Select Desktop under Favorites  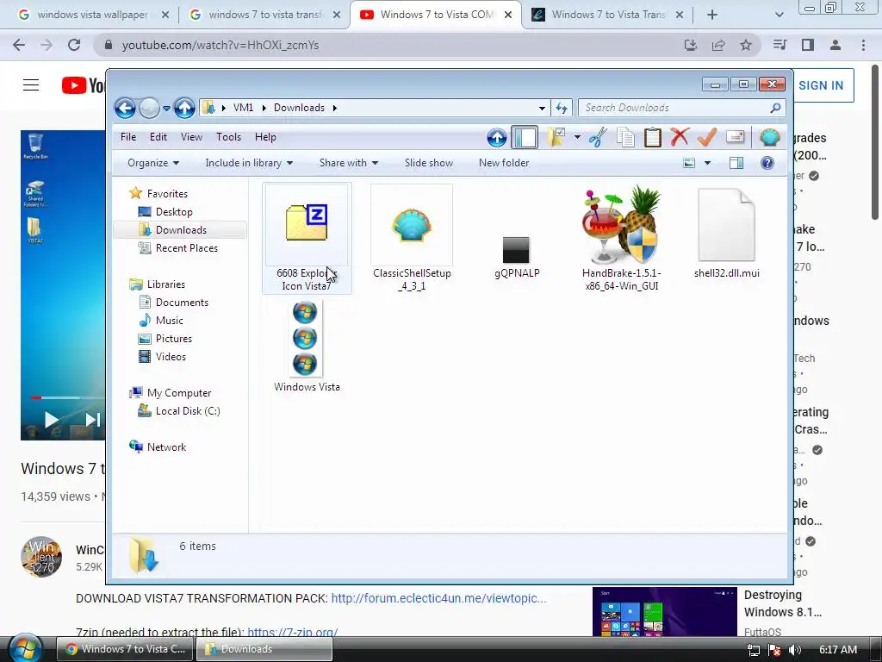(174, 212)
